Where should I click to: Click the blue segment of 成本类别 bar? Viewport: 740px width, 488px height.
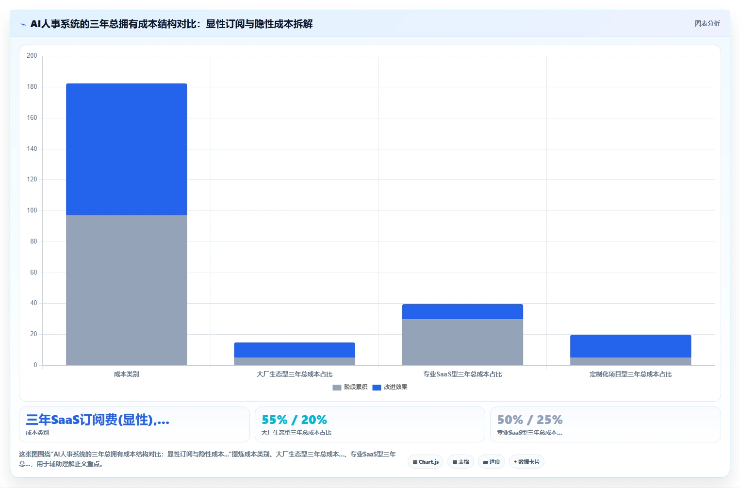click(127, 149)
